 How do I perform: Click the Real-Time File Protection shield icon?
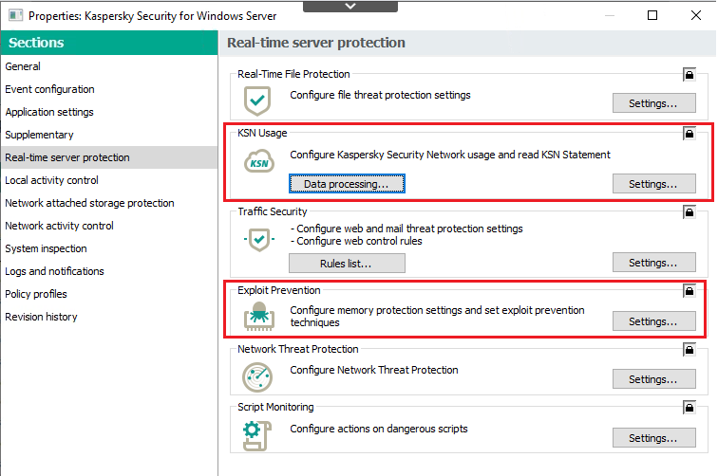click(x=257, y=101)
